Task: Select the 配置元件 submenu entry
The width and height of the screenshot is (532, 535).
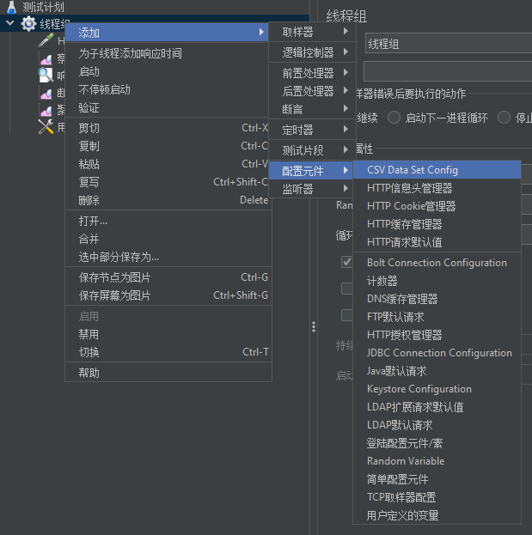Action: [311, 171]
